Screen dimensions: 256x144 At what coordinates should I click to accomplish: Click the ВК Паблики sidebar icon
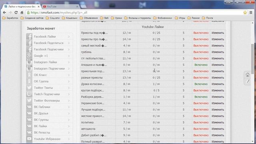(29, 107)
